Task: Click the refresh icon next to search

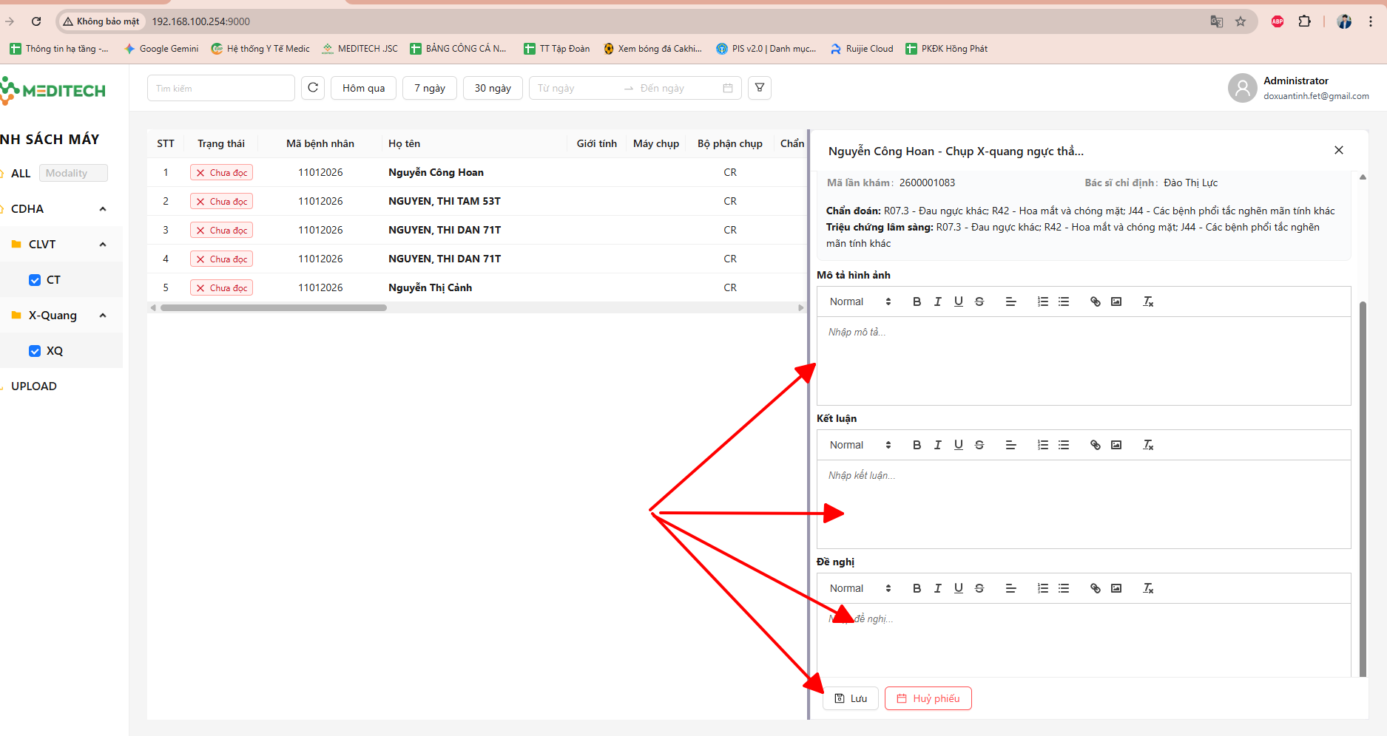Action: coord(313,88)
